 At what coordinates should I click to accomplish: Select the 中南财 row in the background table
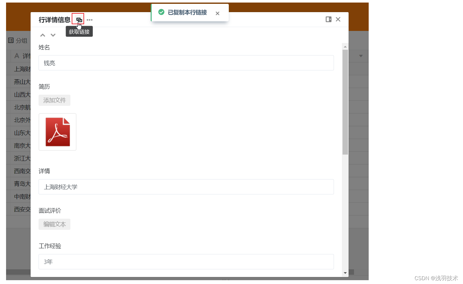[22, 197]
